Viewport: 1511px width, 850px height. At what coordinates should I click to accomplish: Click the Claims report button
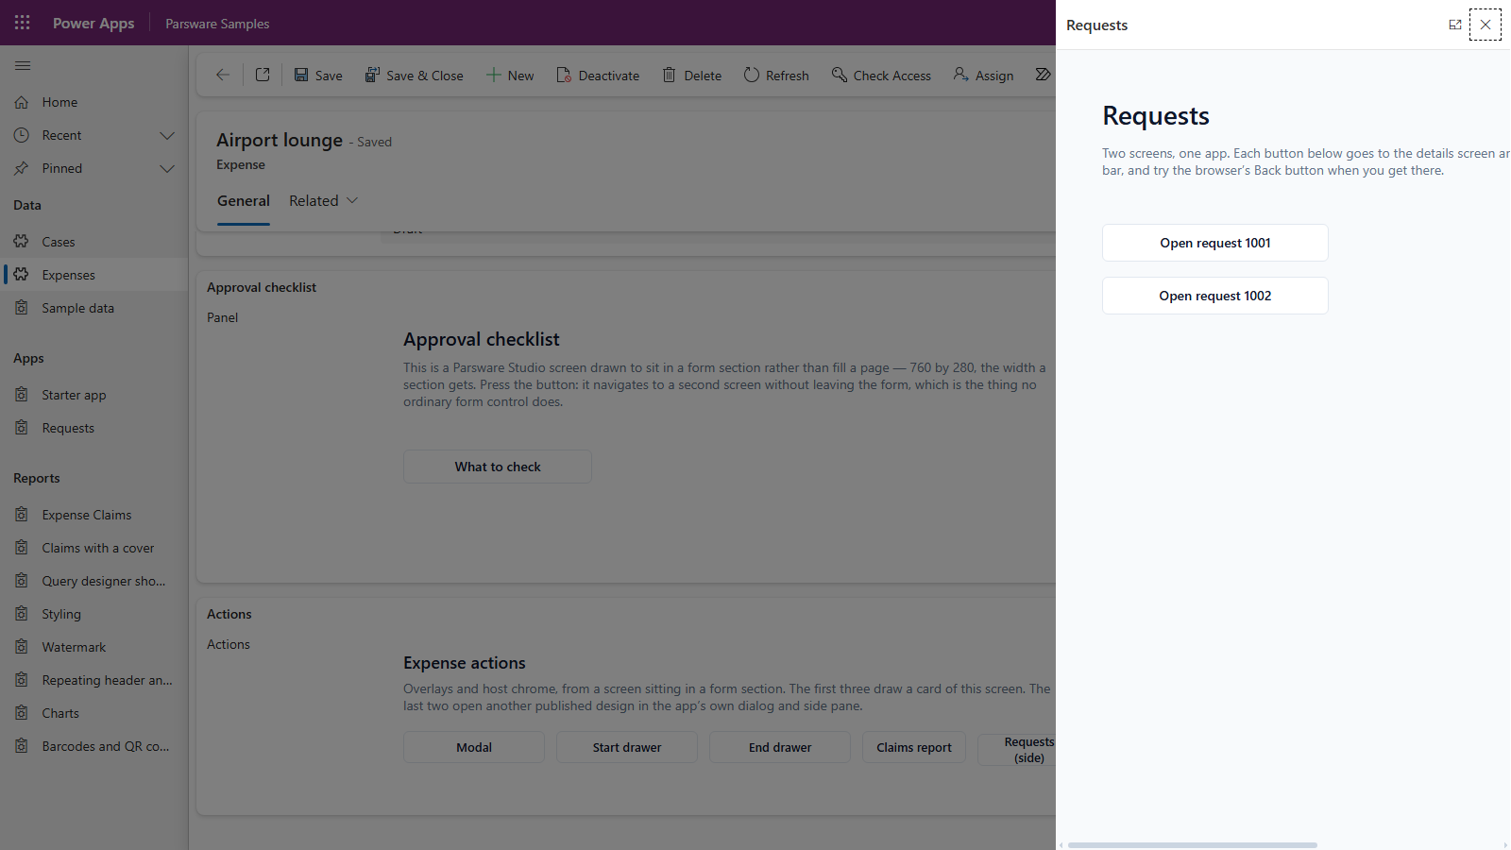coord(914,747)
